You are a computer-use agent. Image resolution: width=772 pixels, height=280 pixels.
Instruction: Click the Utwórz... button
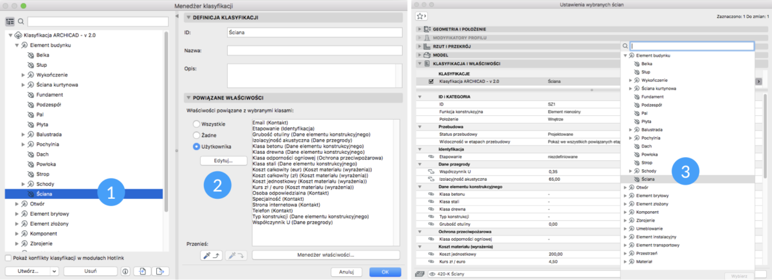tap(27, 272)
